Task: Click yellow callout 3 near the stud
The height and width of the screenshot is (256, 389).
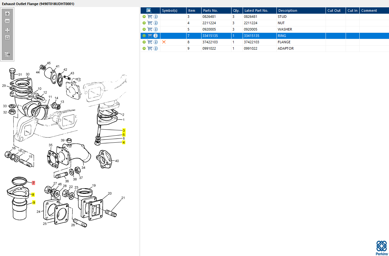Action: (124, 131)
